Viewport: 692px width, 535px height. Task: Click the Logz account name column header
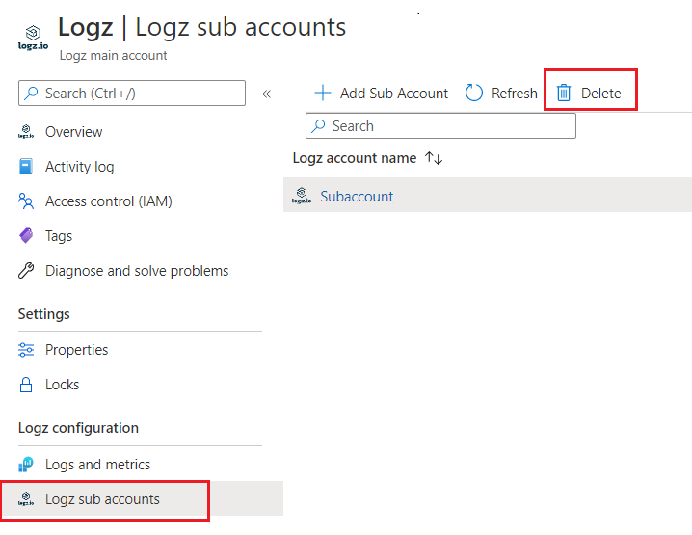(355, 158)
